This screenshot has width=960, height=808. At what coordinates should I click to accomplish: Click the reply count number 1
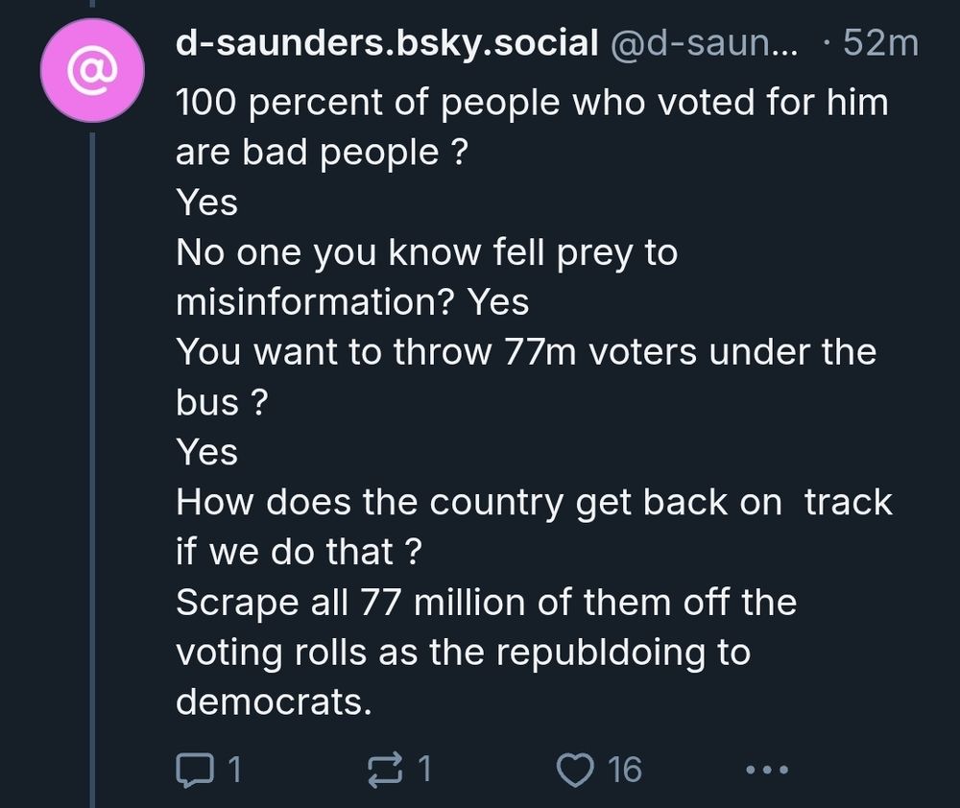click(x=233, y=769)
